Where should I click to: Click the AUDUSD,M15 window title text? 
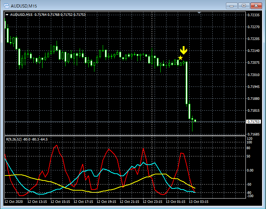[24, 6]
